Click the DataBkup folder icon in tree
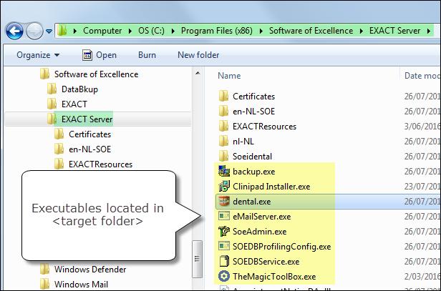Viewport: 441px width, 291px height. (x=52, y=89)
